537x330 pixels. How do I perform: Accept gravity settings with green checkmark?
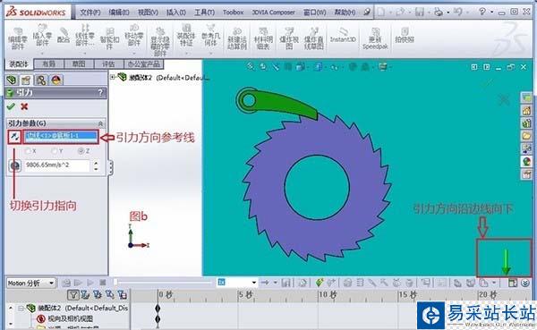[11, 106]
